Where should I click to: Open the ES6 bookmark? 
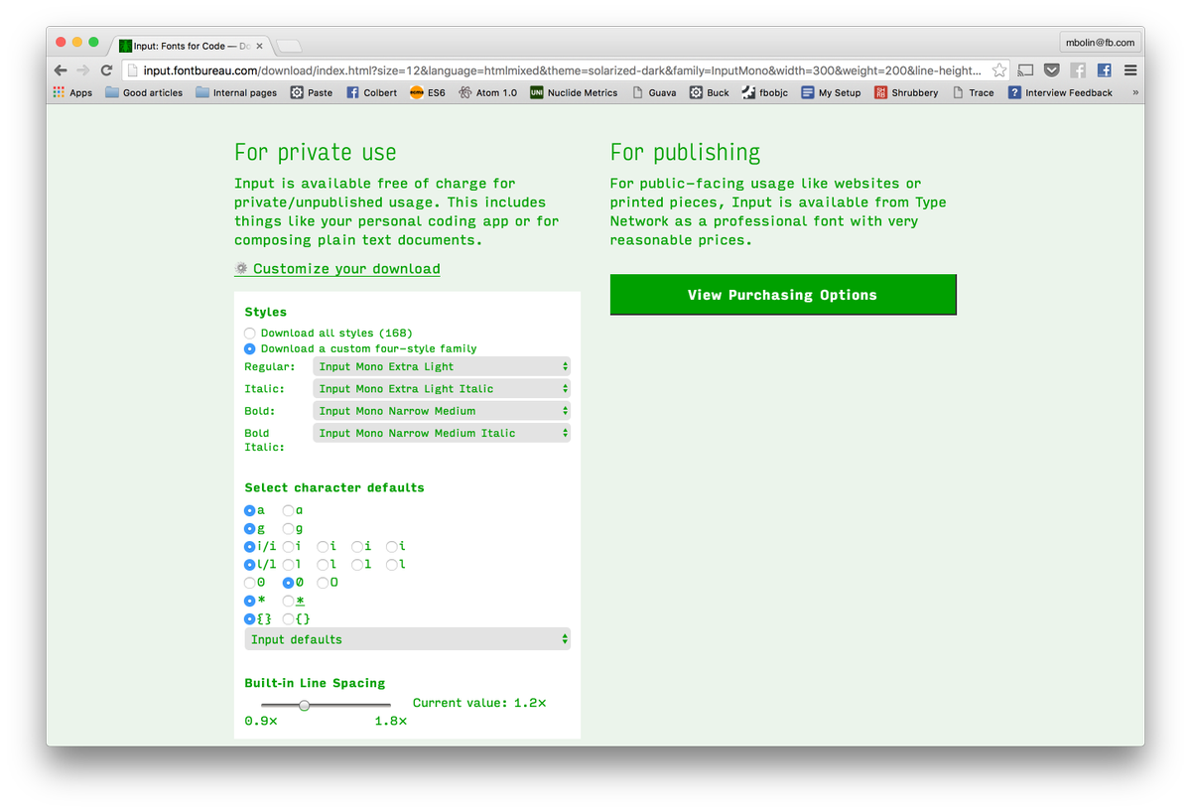pyautogui.click(x=428, y=92)
